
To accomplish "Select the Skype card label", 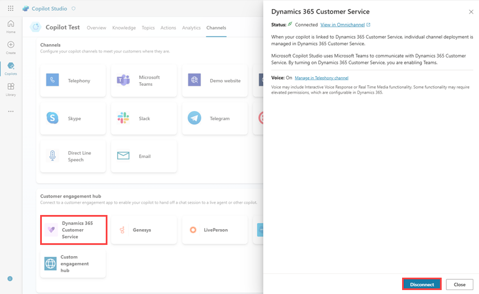I will [x=75, y=119].
